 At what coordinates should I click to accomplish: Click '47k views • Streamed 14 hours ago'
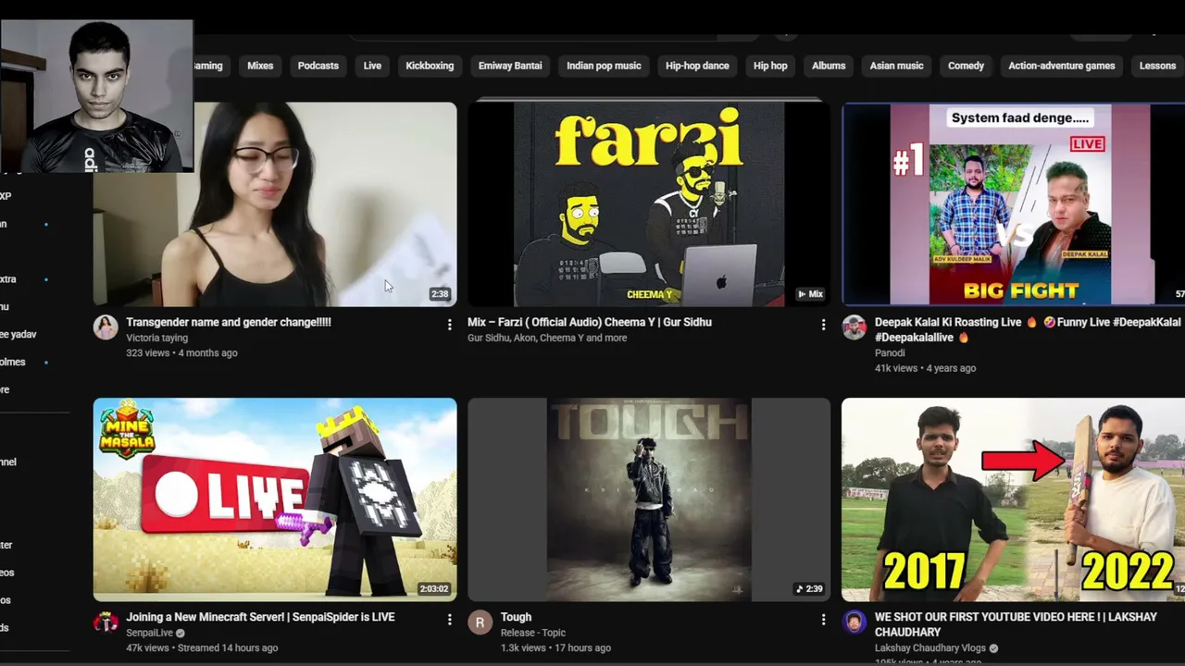pos(202,647)
